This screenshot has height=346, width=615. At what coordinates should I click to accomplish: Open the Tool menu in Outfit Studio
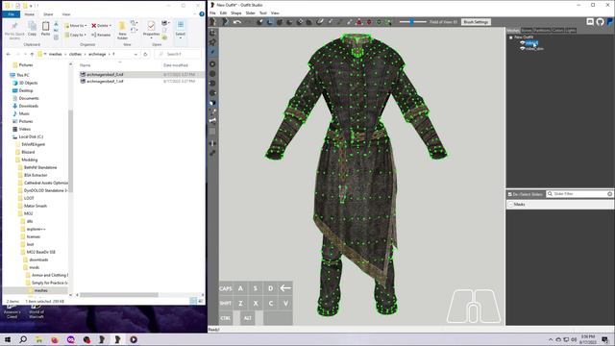tap(262, 12)
